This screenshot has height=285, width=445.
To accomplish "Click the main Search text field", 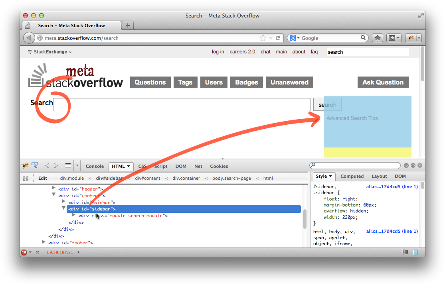I will (x=182, y=104).
